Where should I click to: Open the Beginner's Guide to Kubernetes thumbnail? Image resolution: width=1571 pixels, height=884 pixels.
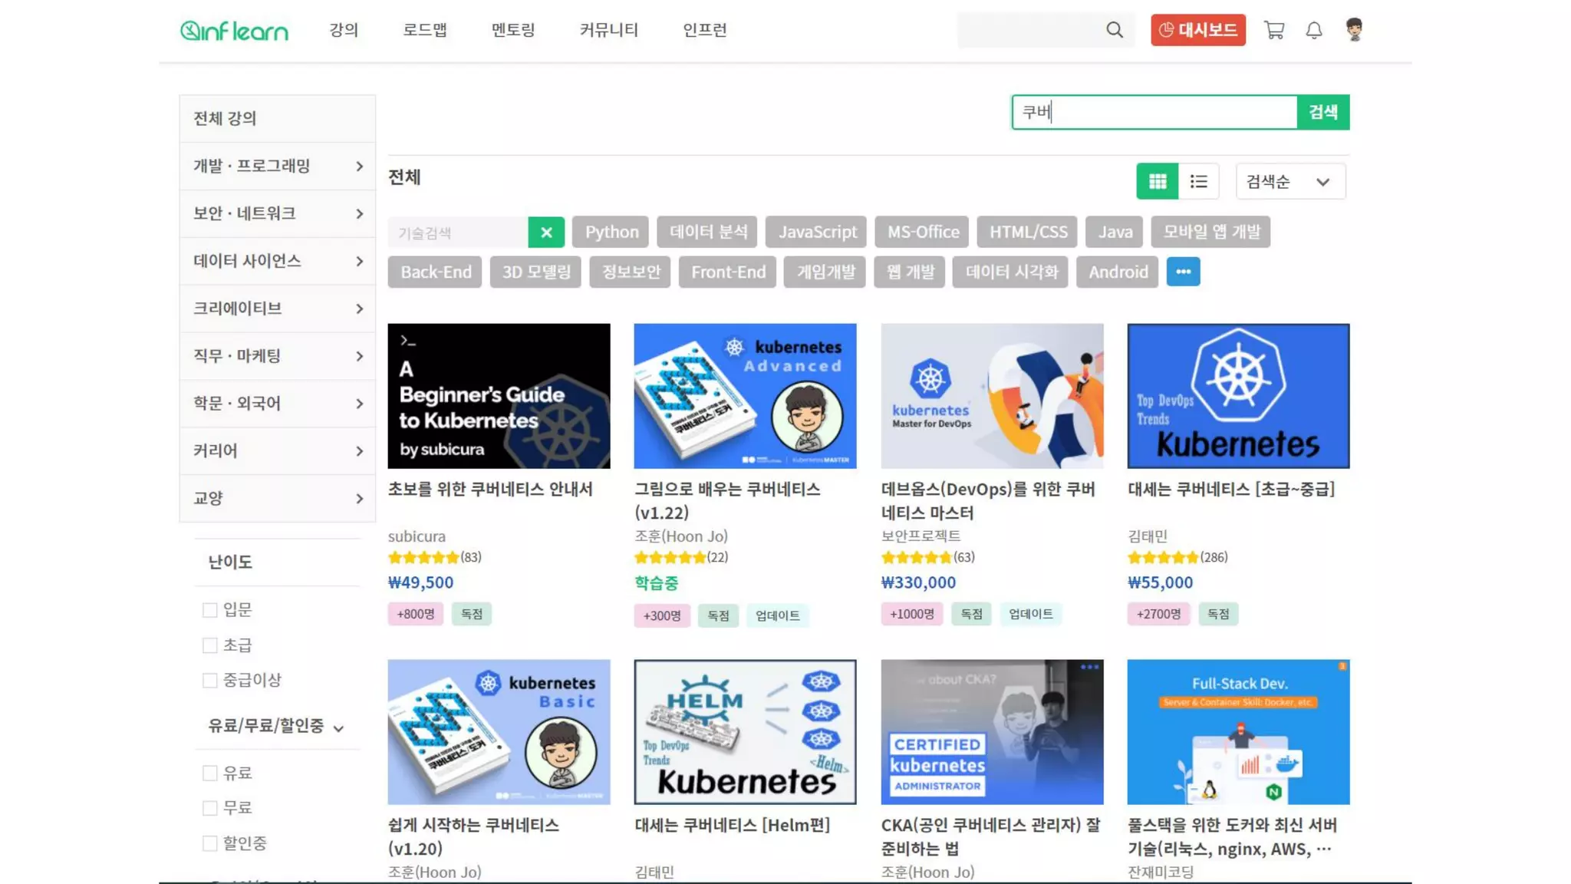(499, 396)
